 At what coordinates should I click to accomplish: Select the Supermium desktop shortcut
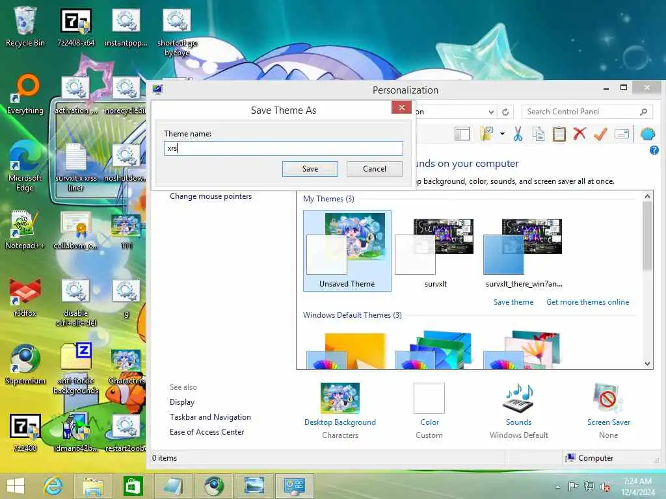click(x=25, y=365)
